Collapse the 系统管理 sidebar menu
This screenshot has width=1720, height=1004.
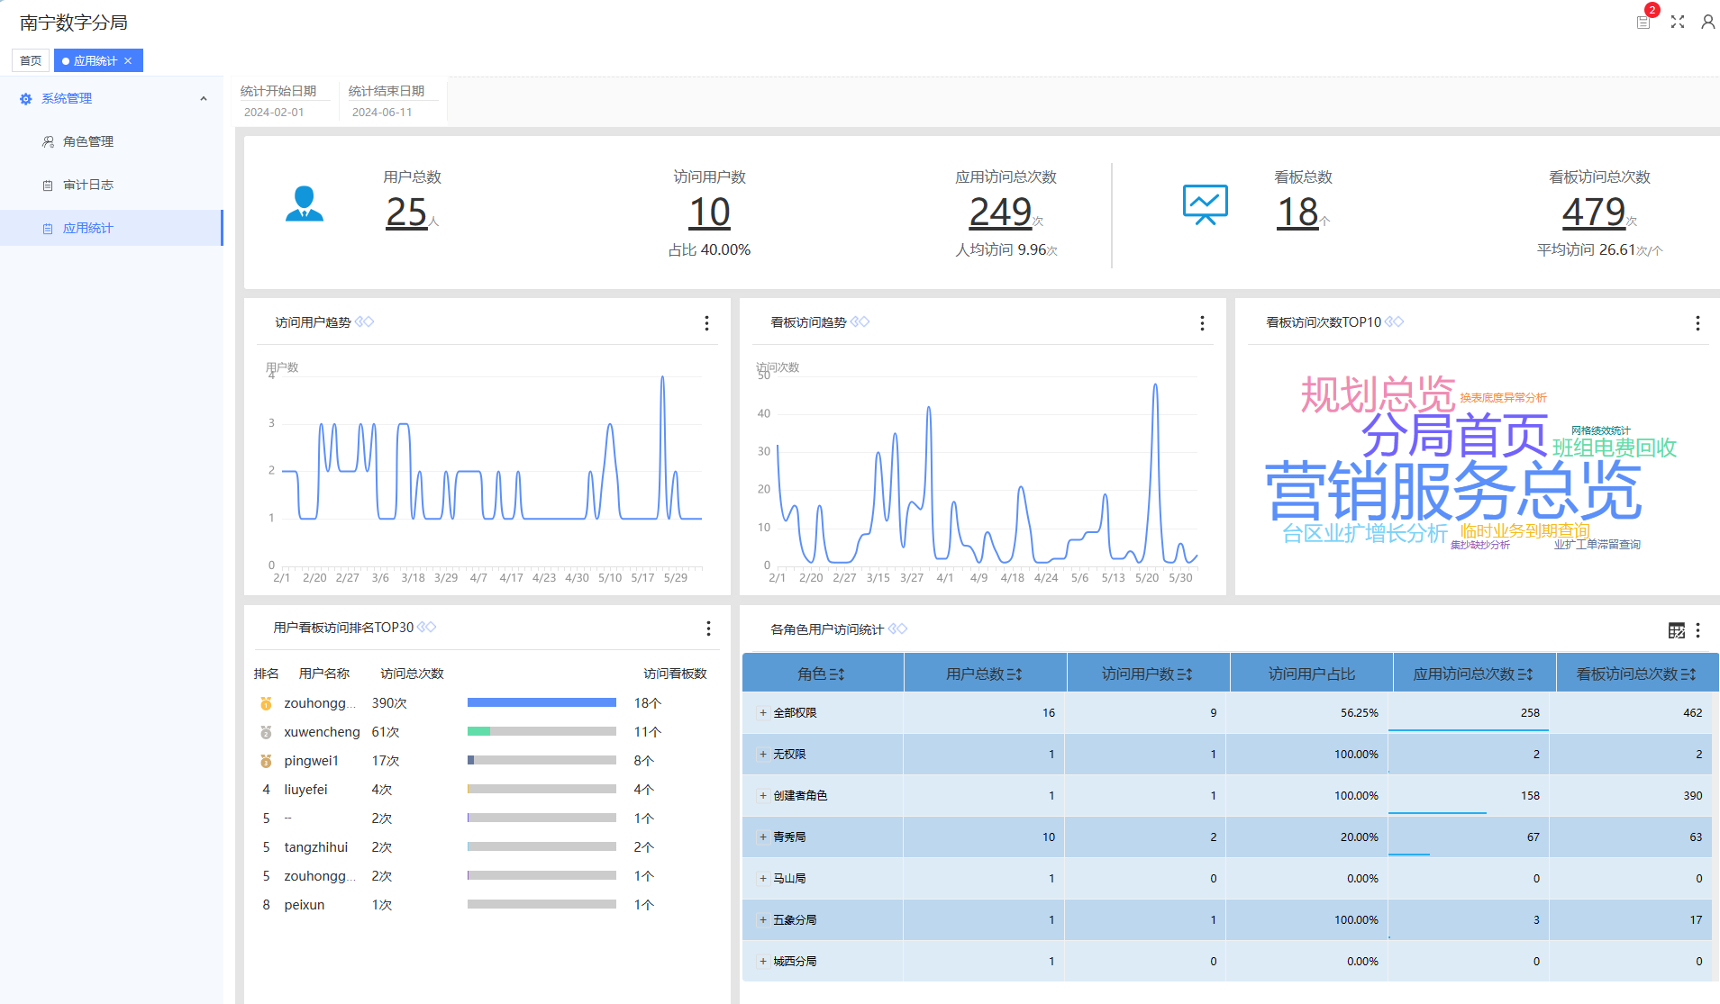[x=204, y=99]
